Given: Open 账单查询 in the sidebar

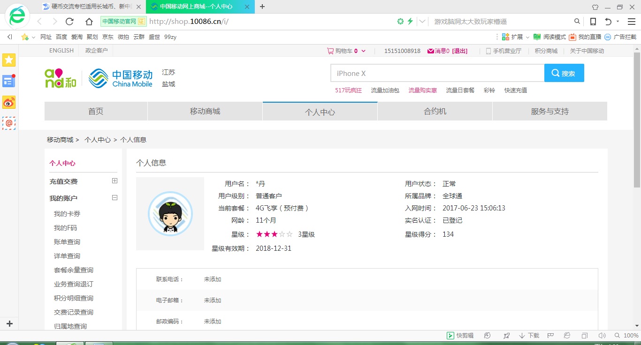Looking at the screenshot, I should pos(67,242).
